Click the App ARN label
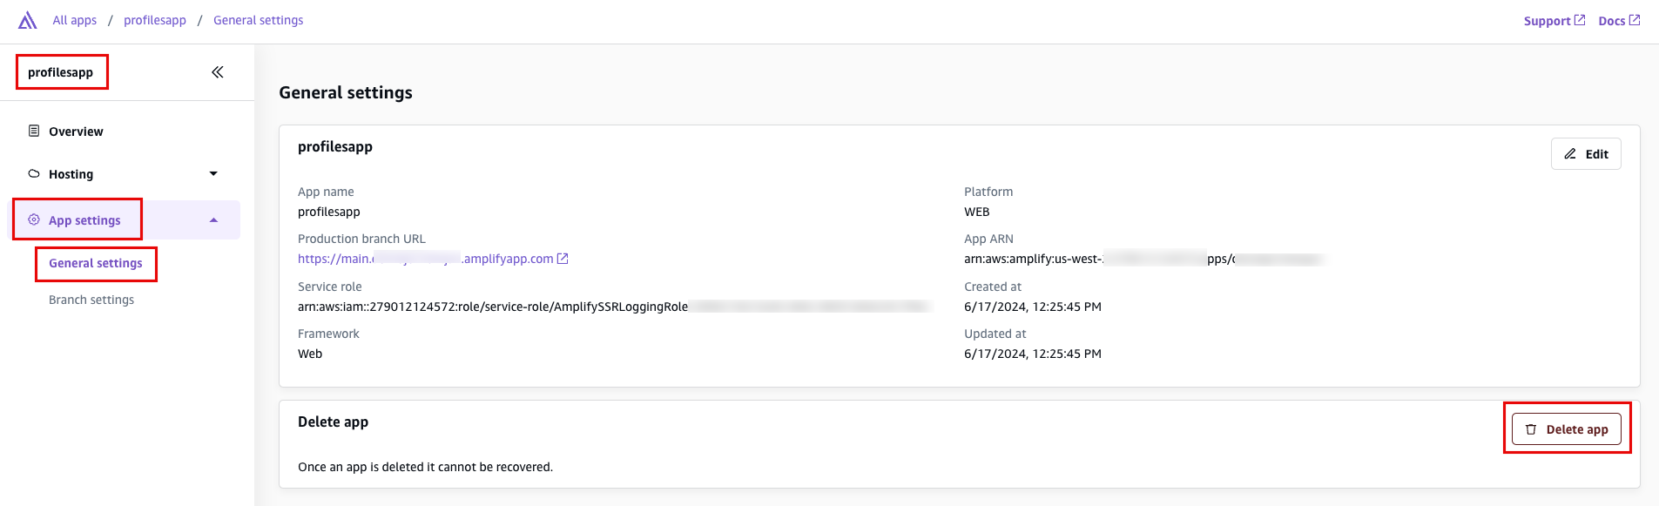 988,239
